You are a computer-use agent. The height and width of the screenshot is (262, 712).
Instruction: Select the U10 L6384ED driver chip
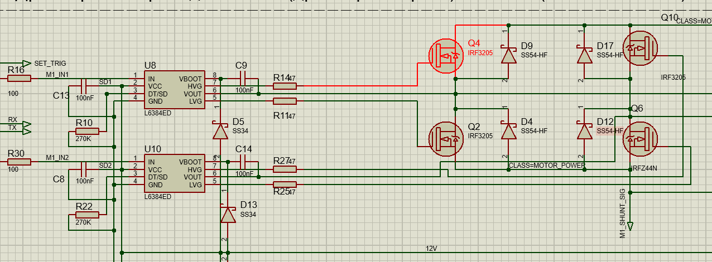coord(175,173)
